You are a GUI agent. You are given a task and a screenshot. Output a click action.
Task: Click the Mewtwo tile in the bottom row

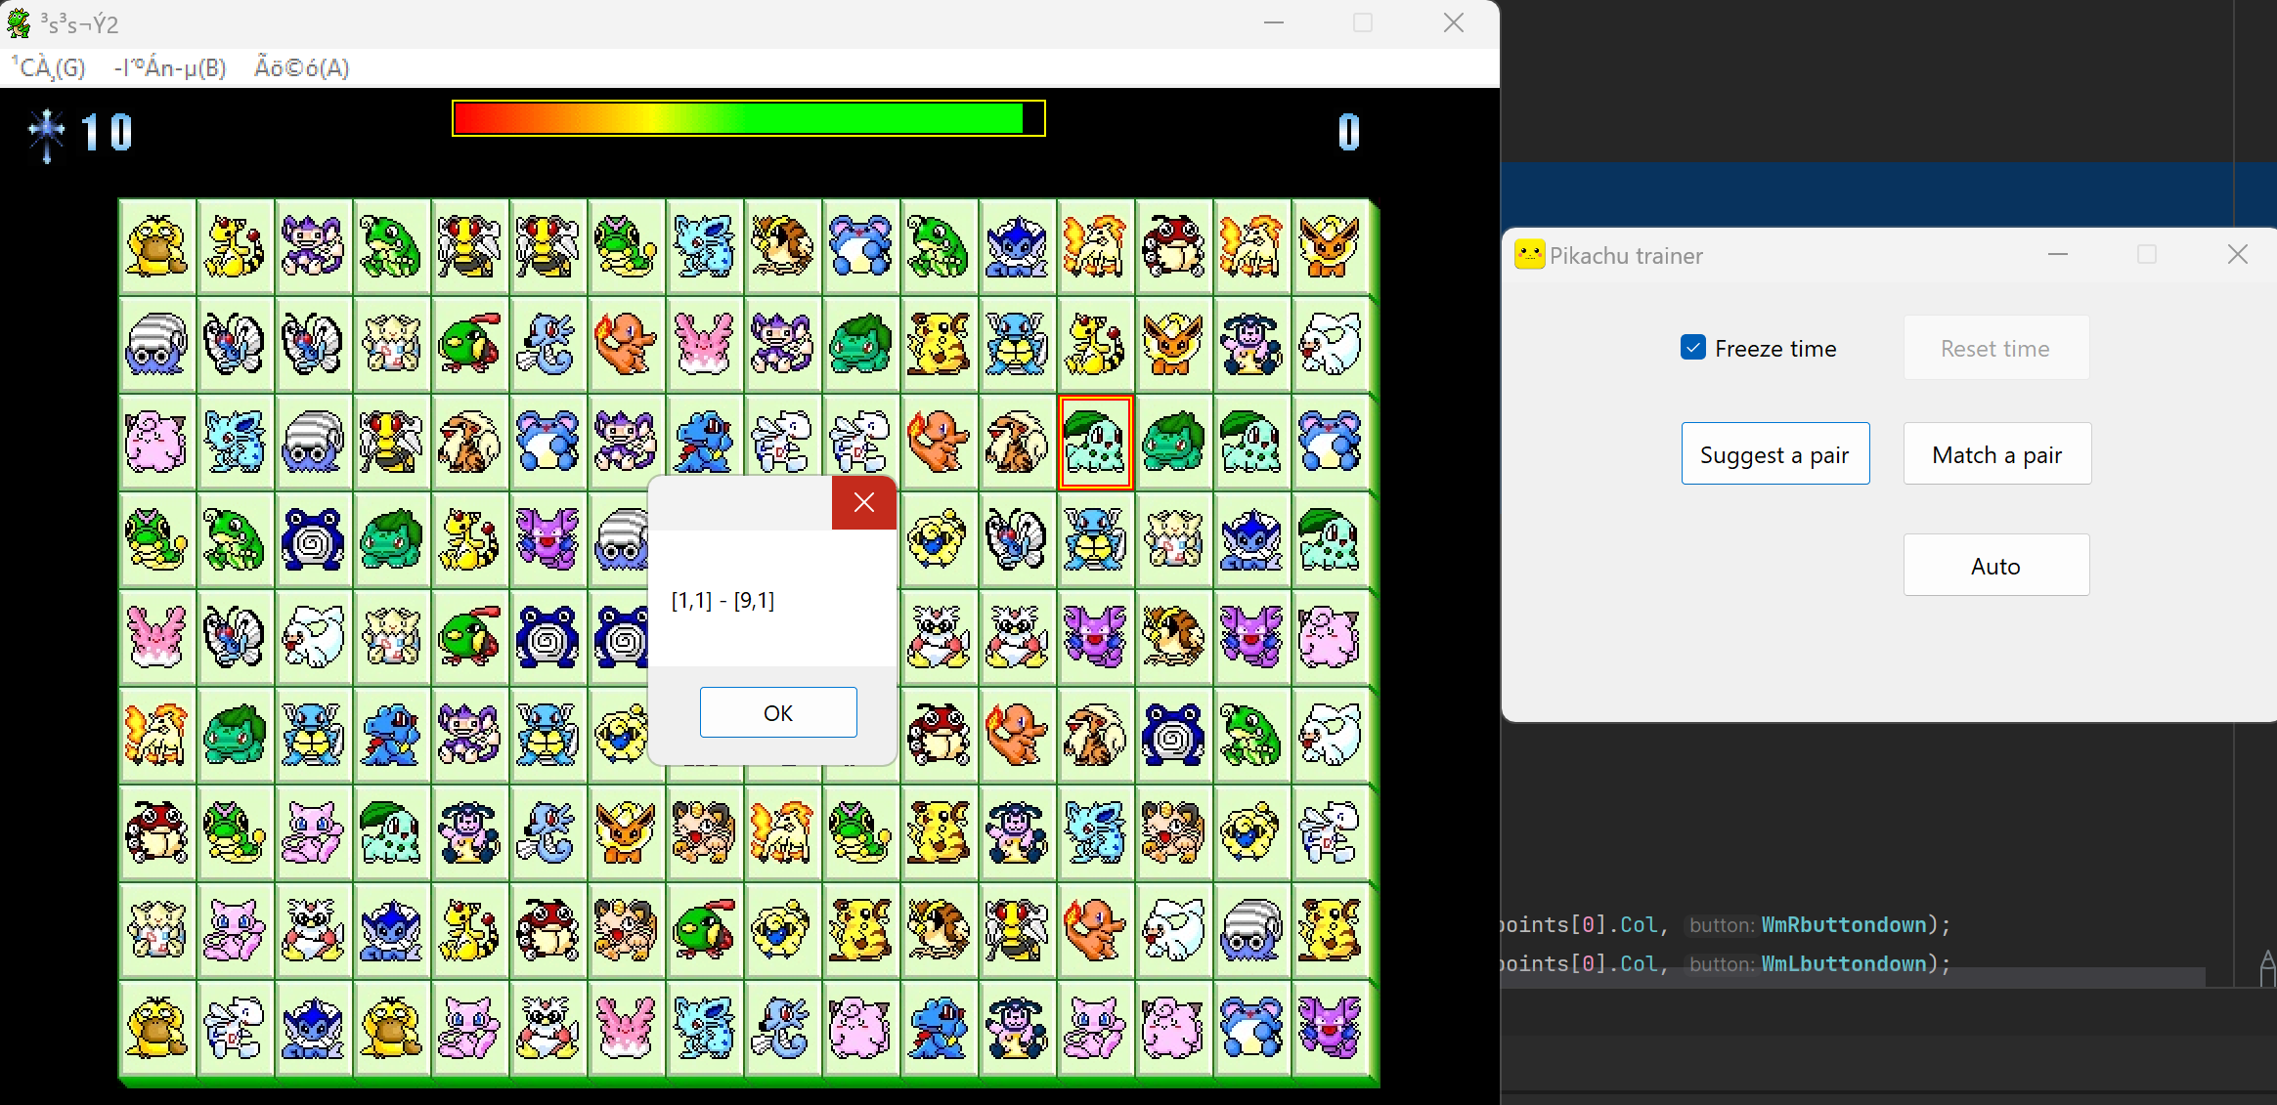tap(235, 1028)
